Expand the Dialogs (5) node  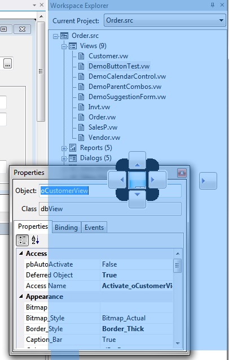[x=64, y=158]
